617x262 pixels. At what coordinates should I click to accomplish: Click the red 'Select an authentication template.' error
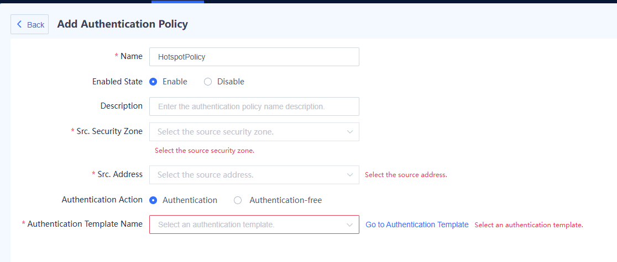tap(529, 225)
